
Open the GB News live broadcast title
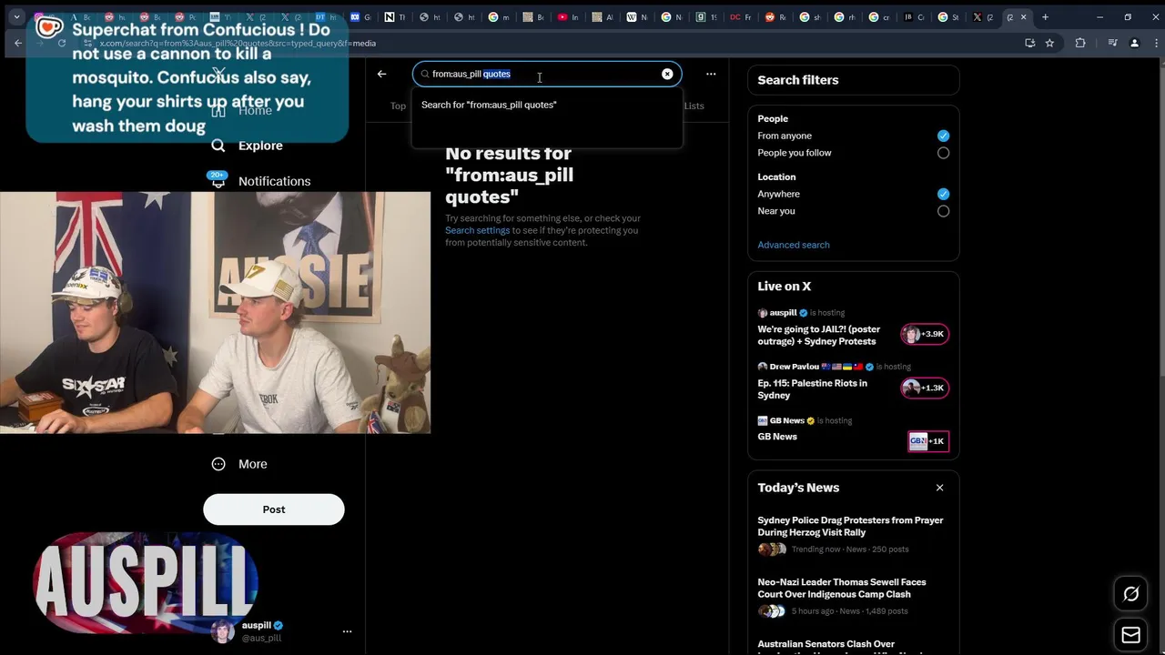click(777, 437)
